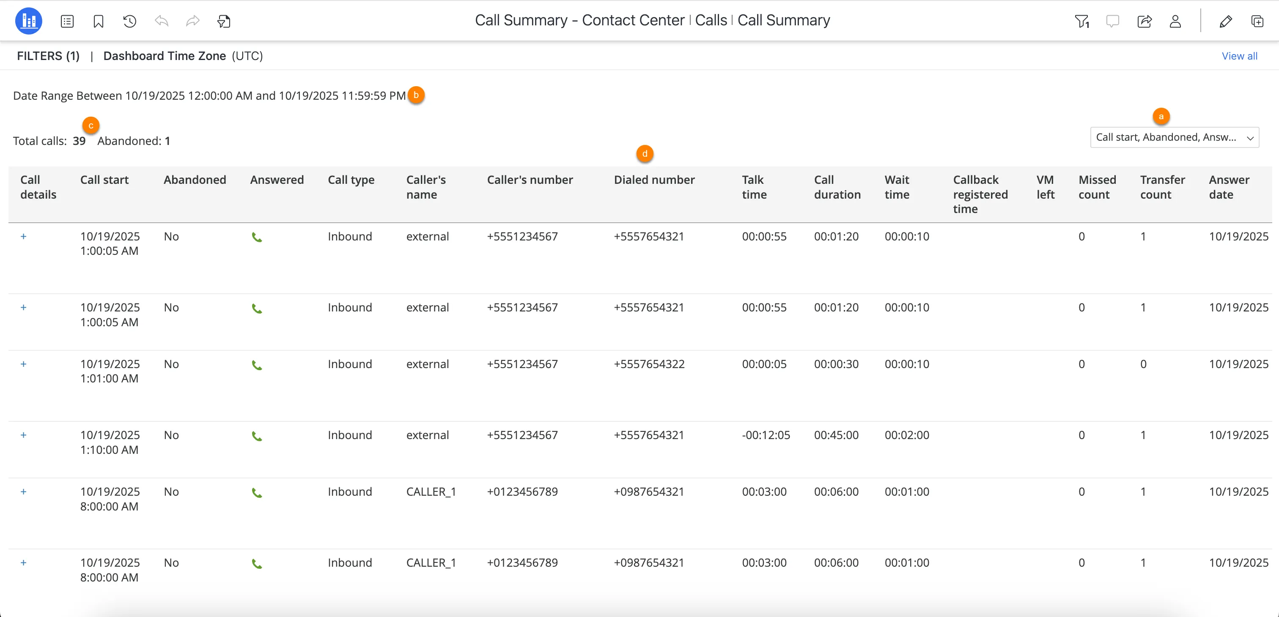Expand call details of the 1:01:00 AM row
Viewport: 1279px width, 617px height.
(23, 364)
